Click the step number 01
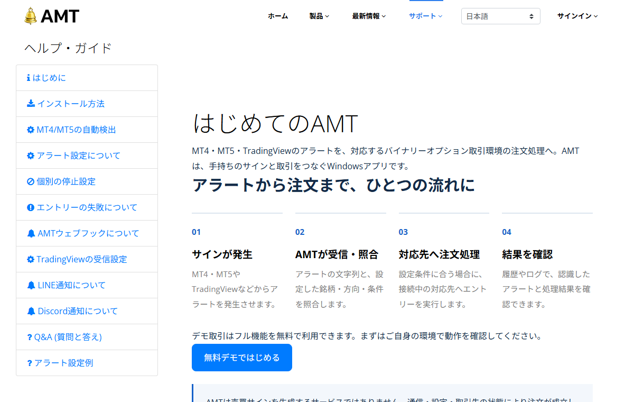This screenshot has width=634, height=402. coord(196,232)
